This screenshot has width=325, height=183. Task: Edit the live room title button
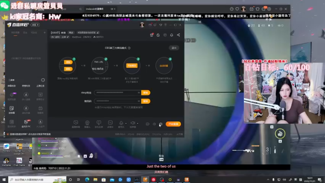click(71, 33)
